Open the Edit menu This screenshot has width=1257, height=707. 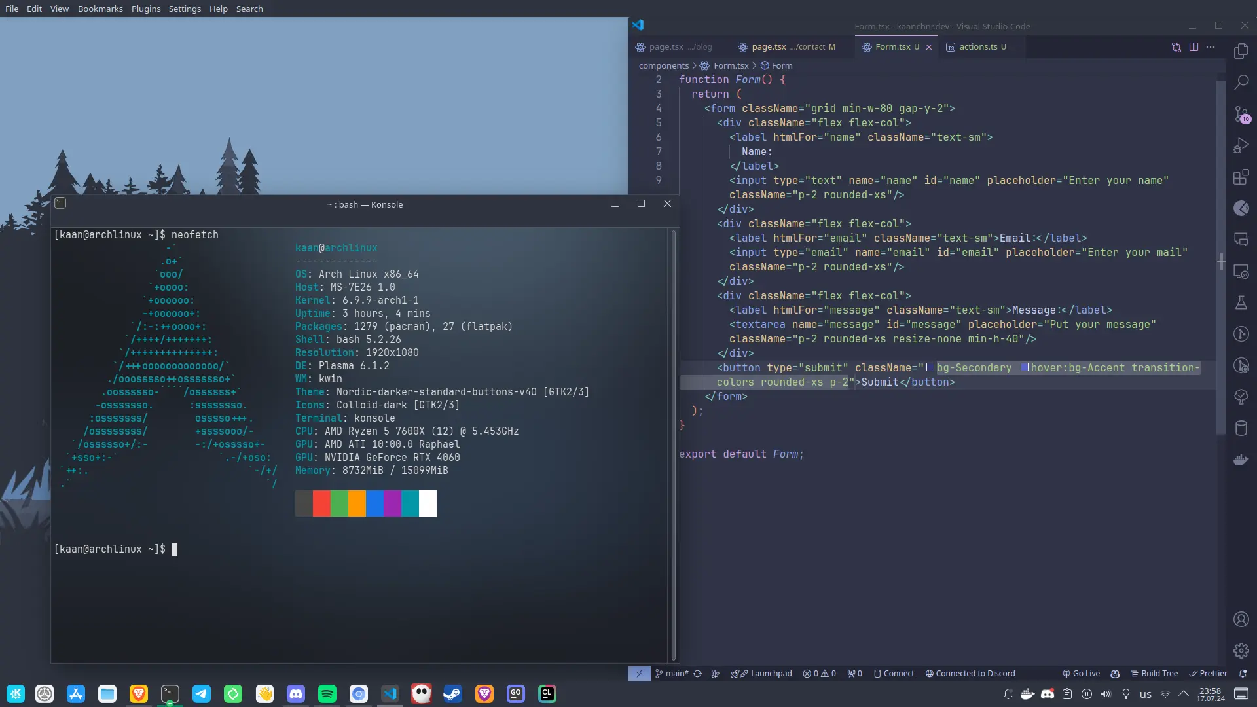pos(34,9)
